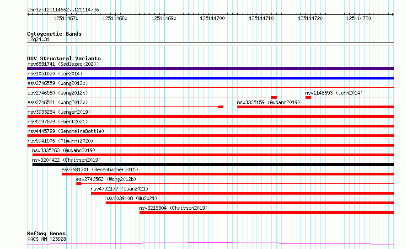Click nsv6039108 (Wu2021) variant label
Screen dimensions: 407x249
coord(131,198)
